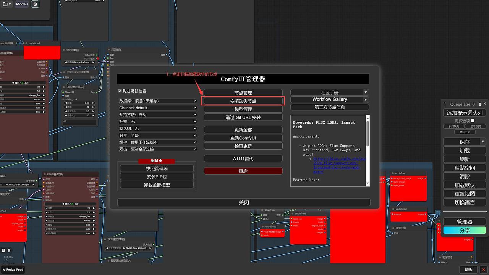Click the red 重启 button
Image resolution: width=489 pixels, height=275 pixels.
[x=243, y=171]
